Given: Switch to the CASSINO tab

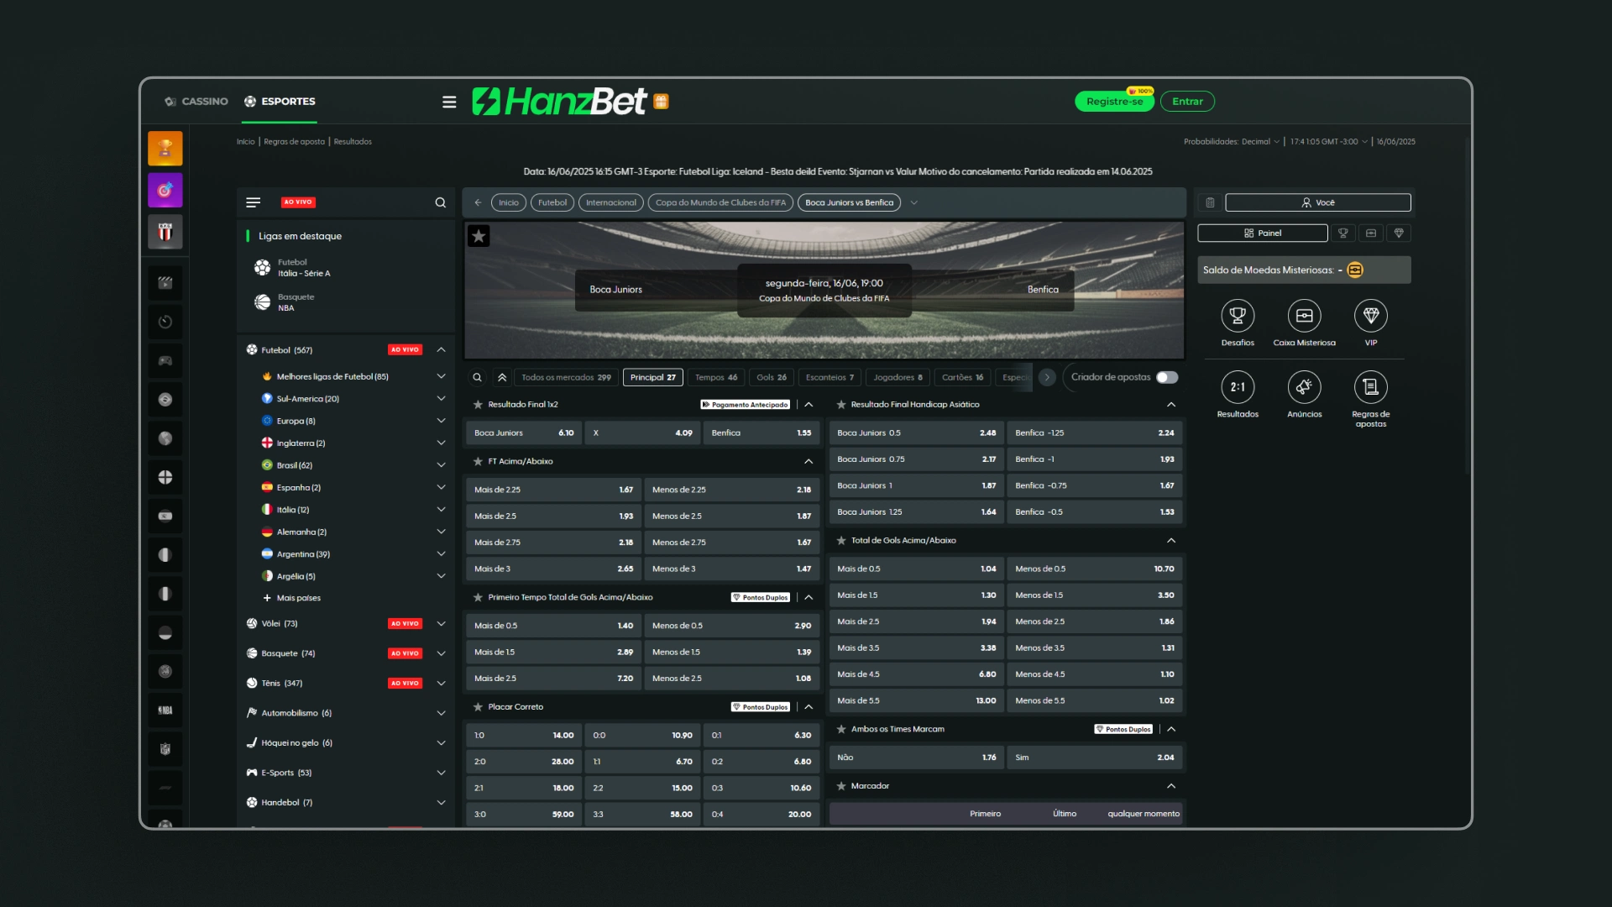Looking at the screenshot, I should pos(196,102).
